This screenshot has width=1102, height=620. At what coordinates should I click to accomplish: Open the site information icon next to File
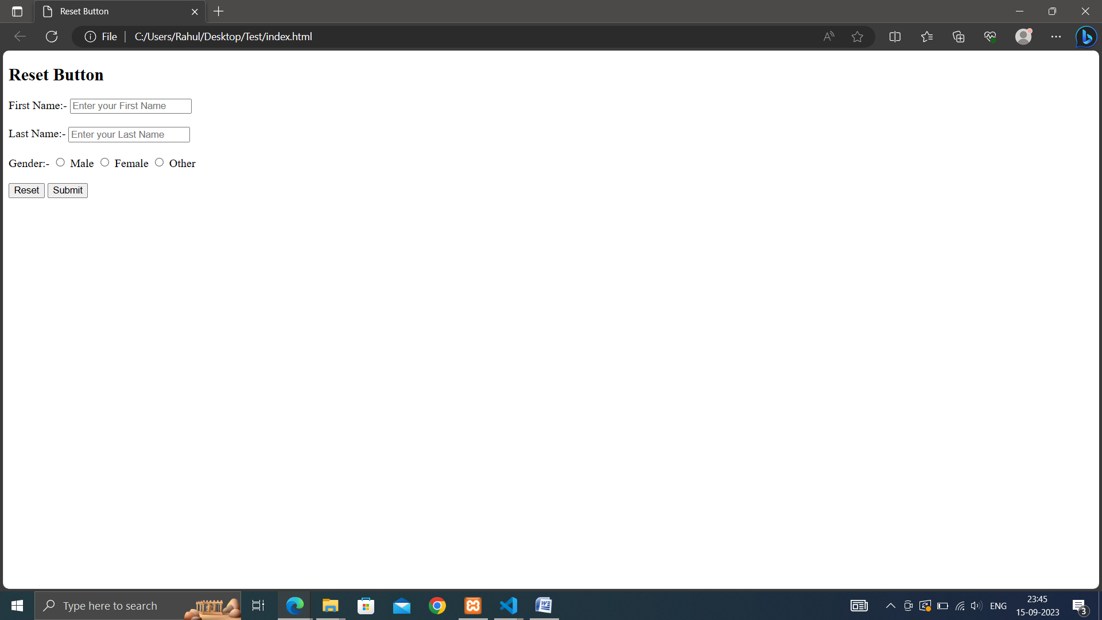[x=90, y=37]
